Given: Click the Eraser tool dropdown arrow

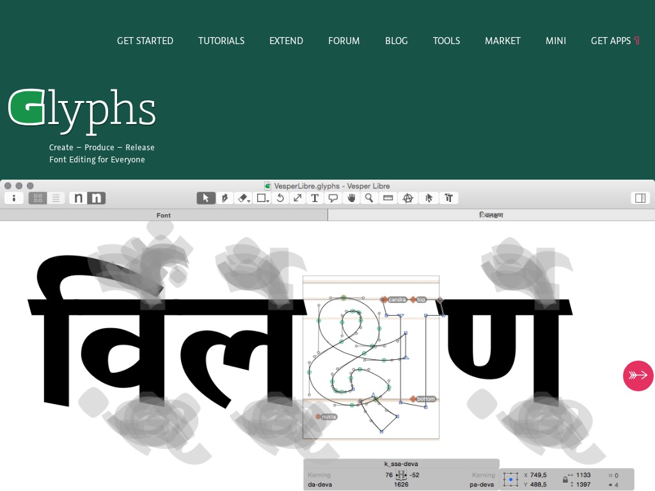Looking at the screenshot, I should (249, 201).
